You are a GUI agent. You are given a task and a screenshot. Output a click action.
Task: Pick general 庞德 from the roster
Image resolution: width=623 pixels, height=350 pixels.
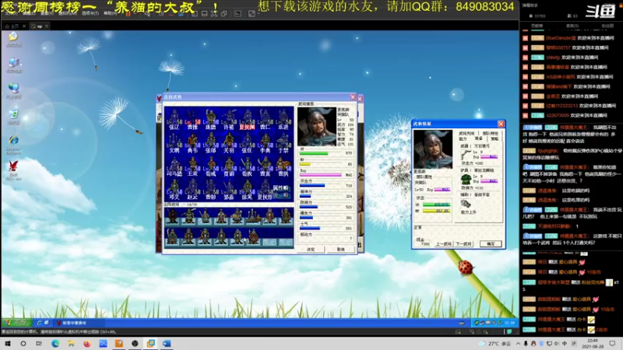[210, 119]
